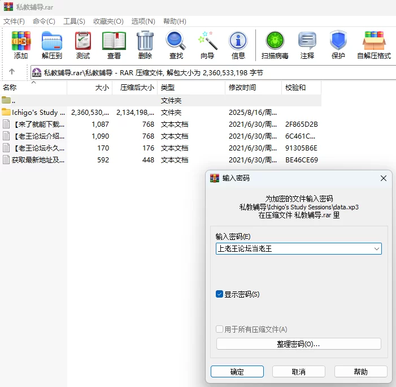
Task: Sort by the 名称 column header
Action: coord(34,88)
